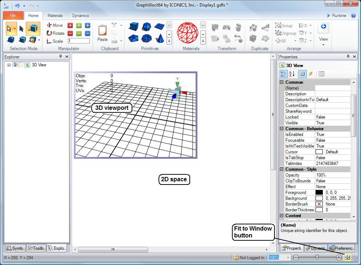The height and width of the screenshot is (265, 361).
Task: Switch to the Materials ribbon tab
Action: coord(55,16)
